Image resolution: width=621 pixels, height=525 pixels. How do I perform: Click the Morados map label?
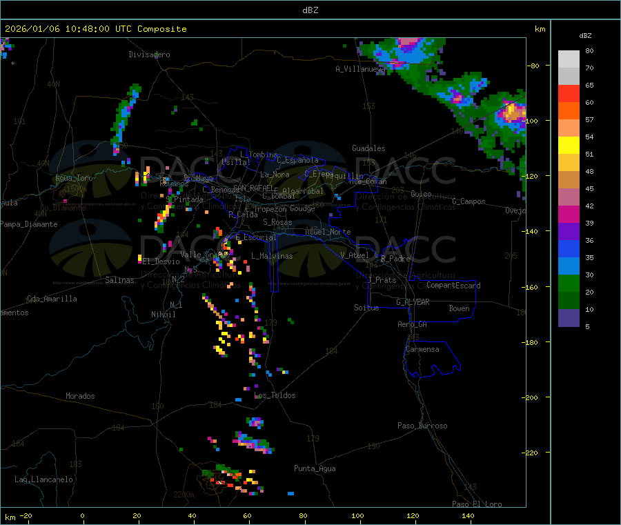tap(80, 396)
